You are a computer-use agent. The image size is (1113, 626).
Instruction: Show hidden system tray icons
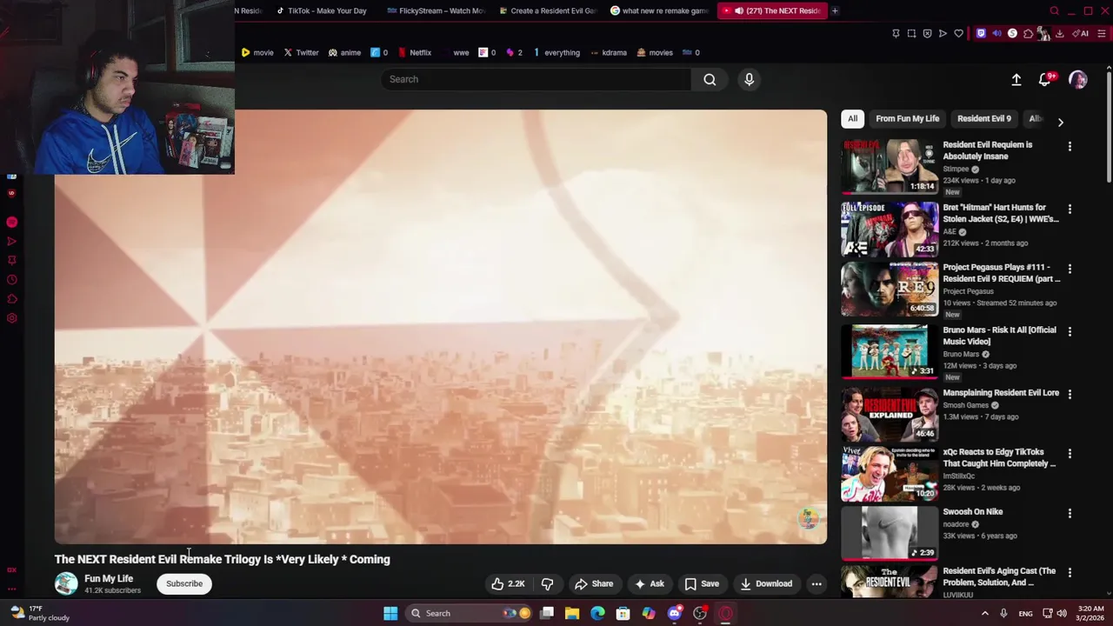pos(984,613)
